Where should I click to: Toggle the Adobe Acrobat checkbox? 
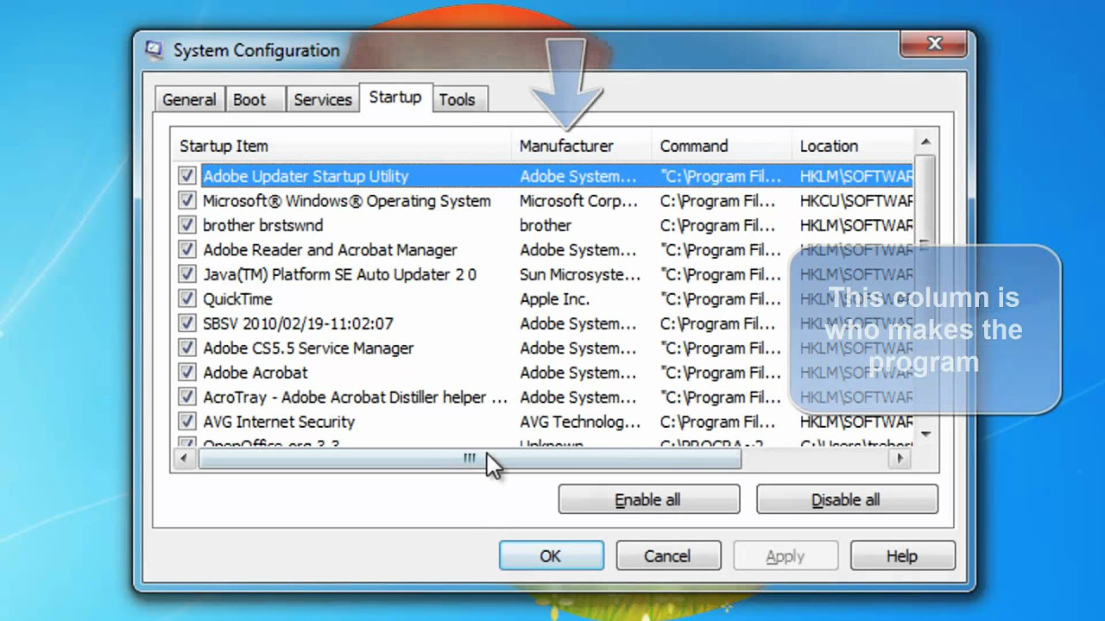[186, 373]
